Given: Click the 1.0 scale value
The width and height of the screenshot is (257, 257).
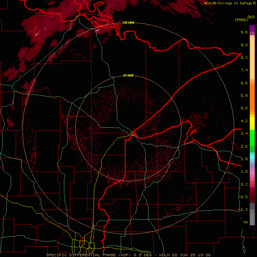Looking at the screenshot, I should click(244, 172).
